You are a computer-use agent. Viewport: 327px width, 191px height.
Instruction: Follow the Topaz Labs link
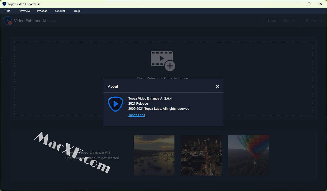[x=137, y=115]
